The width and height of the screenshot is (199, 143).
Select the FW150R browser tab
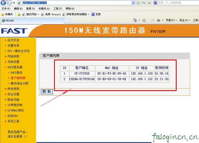coord(32,21)
